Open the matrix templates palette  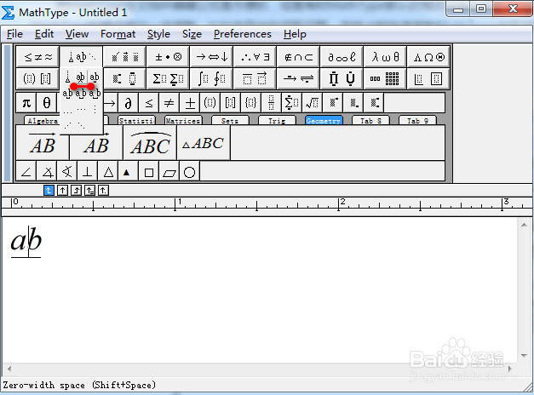coord(385,78)
